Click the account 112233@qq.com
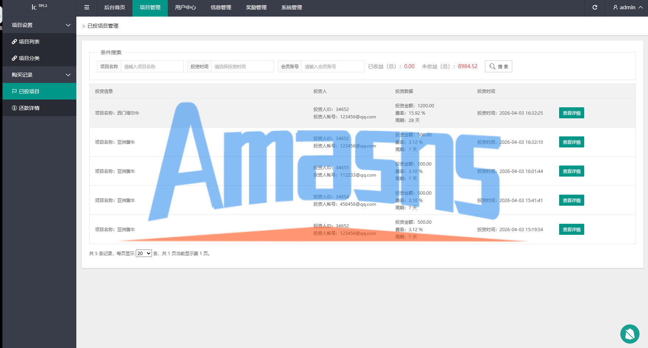Screen dimensions: 648x348 point(358,175)
